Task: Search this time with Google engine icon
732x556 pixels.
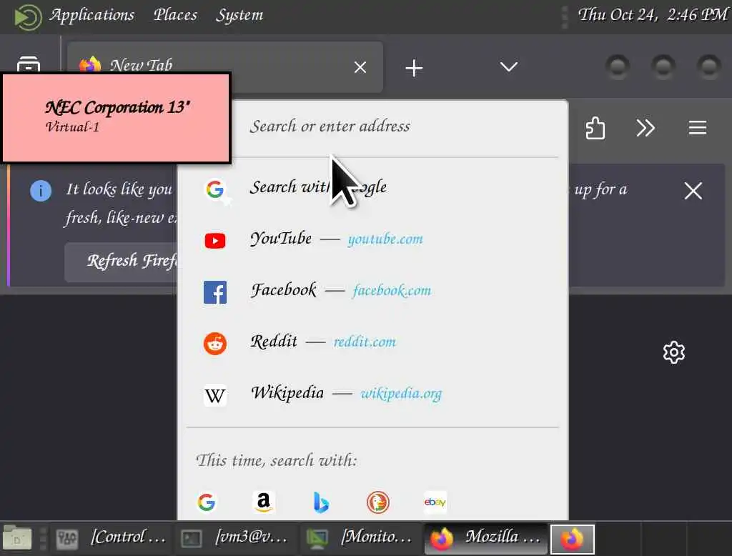Action: point(207,502)
